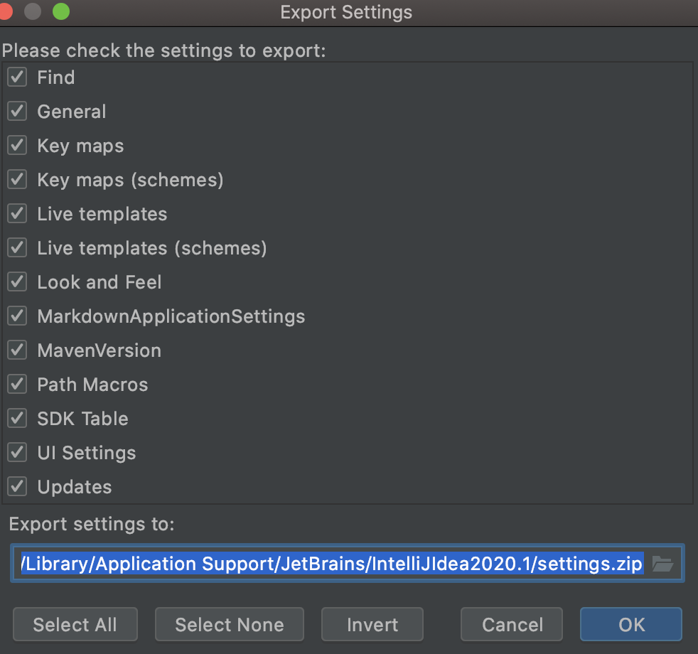The width and height of the screenshot is (698, 654).
Task: Uncheck the Find checkbox
Action: coord(17,77)
